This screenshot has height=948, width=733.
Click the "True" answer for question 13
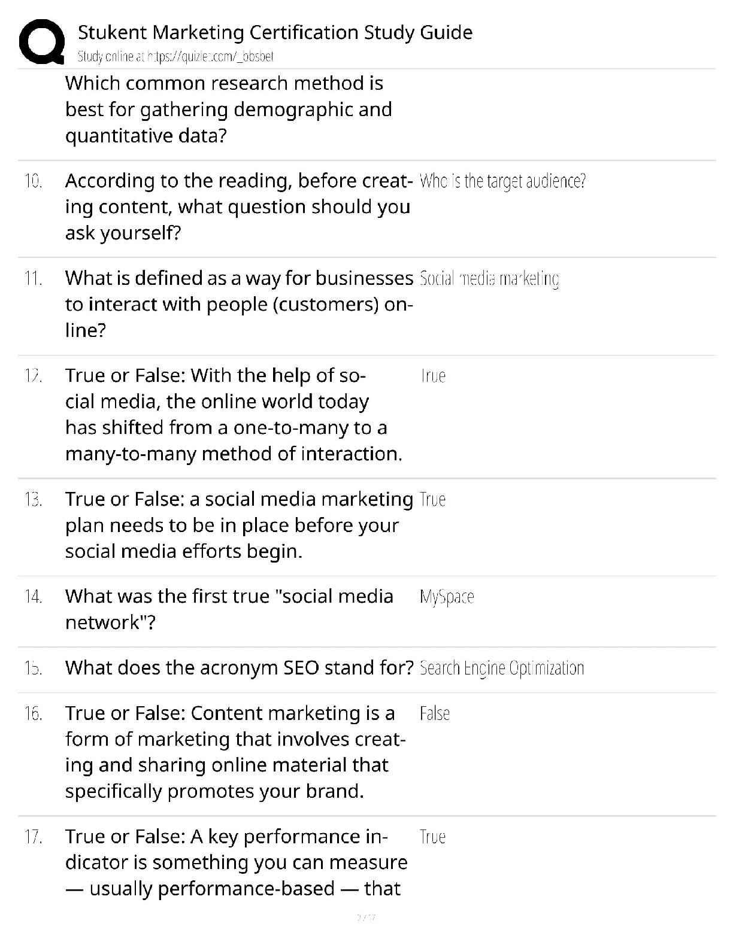point(433,499)
